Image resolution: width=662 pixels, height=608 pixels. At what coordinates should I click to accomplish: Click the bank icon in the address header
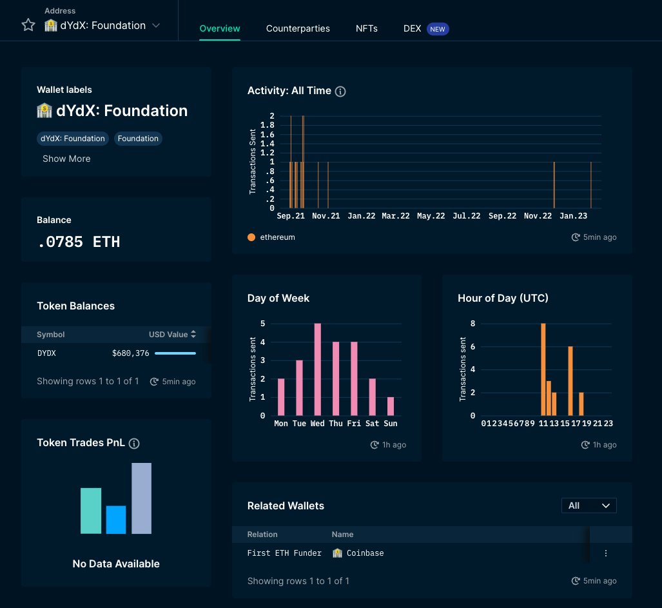click(x=51, y=25)
